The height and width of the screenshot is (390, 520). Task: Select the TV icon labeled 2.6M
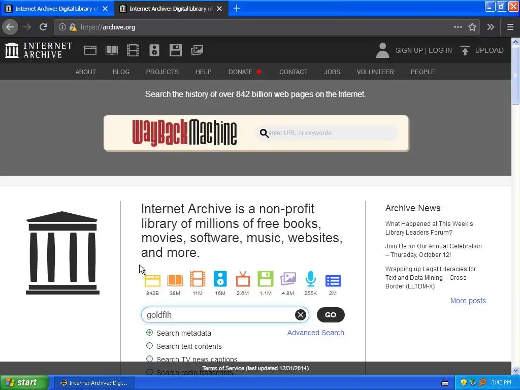pyautogui.click(x=243, y=279)
